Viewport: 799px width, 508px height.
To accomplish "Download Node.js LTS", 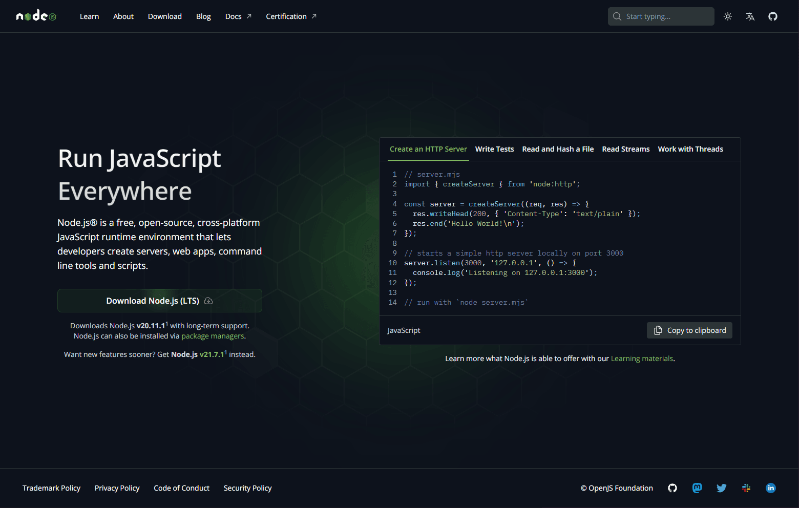I will point(159,301).
